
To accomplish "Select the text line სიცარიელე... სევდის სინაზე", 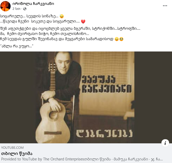I will [x=29, y=16].
